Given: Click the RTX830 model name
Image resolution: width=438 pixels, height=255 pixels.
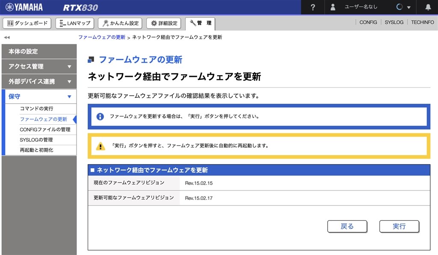Looking at the screenshot, I should pos(80,8).
